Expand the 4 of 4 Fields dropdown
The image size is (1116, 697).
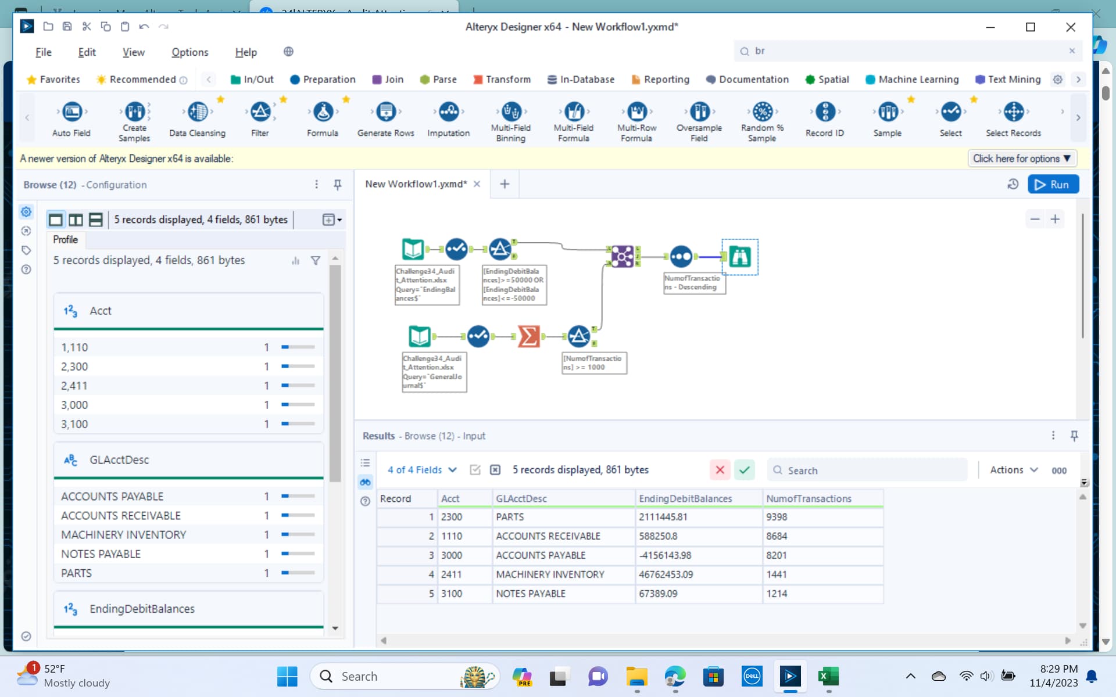tap(422, 470)
